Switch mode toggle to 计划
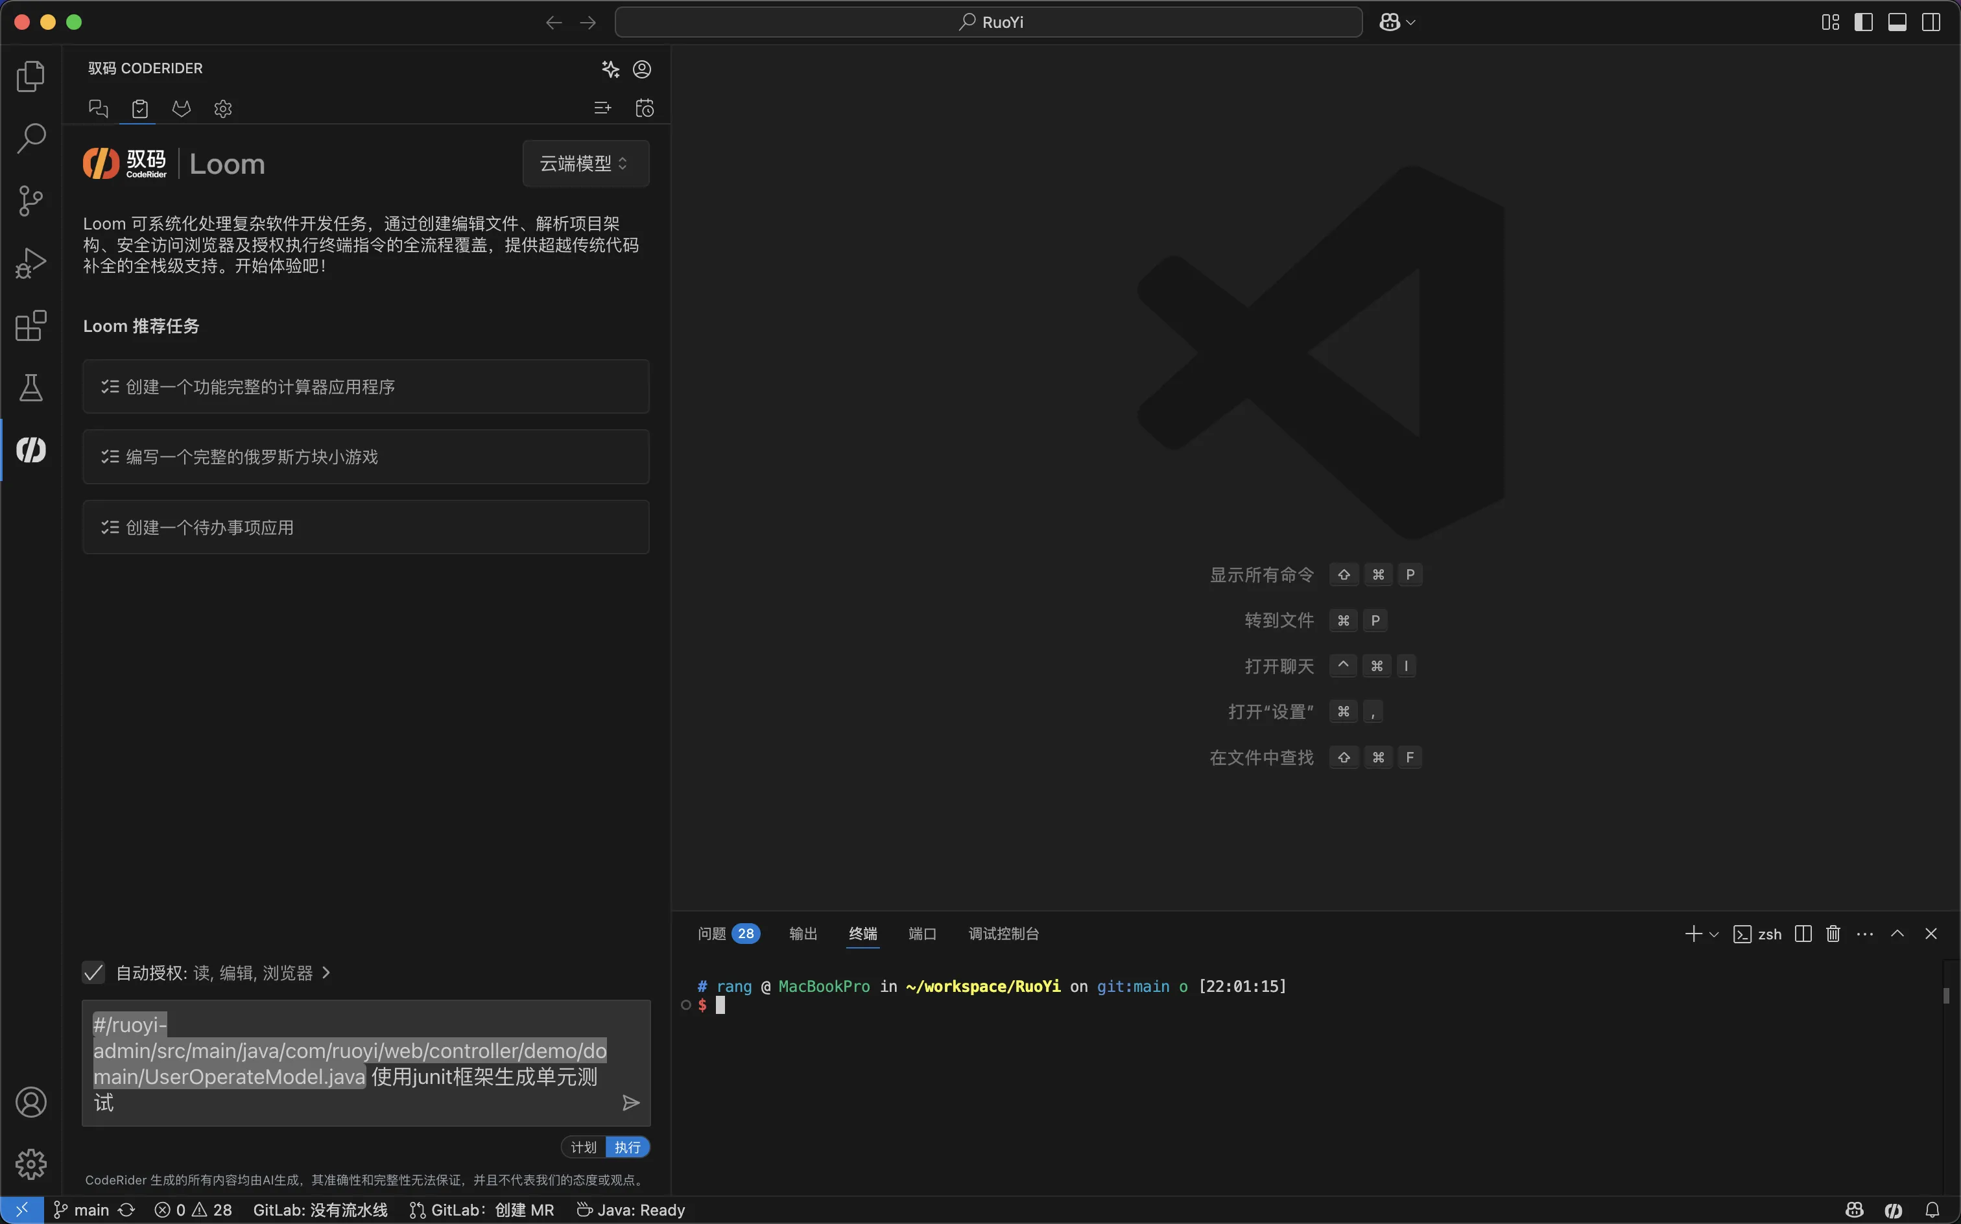 (583, 1147)
